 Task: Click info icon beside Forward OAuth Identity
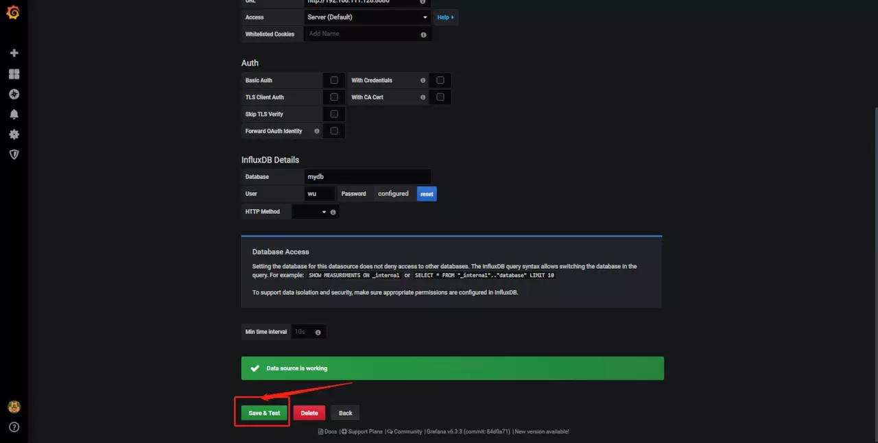[317, 131]
